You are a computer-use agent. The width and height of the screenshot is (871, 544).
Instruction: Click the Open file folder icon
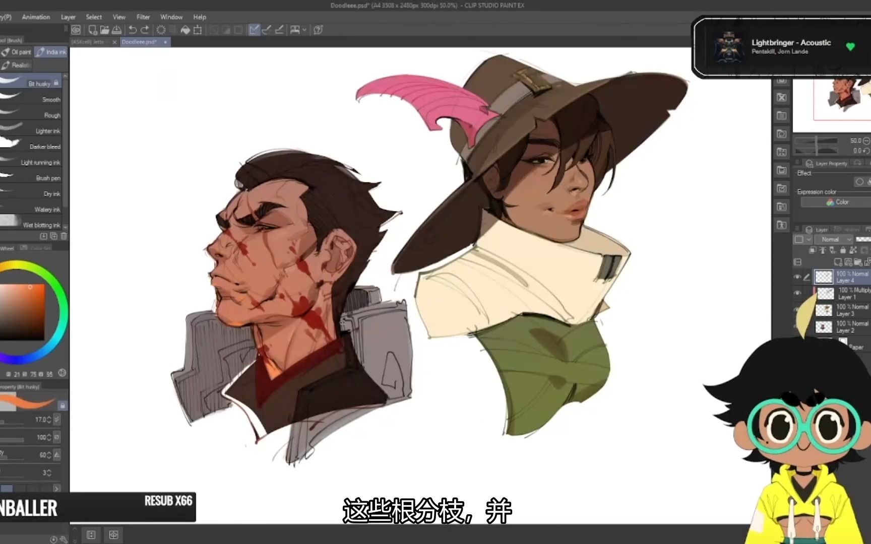tap(105, 30)
